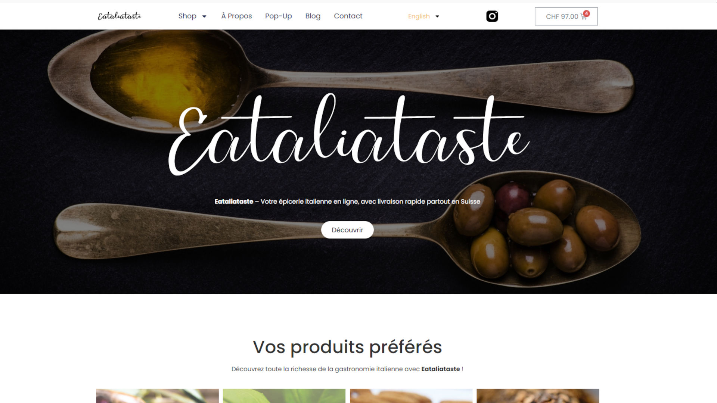Click the large Eataliataste hero title
The image size is (717, 403).
click(x=349, y=134)
